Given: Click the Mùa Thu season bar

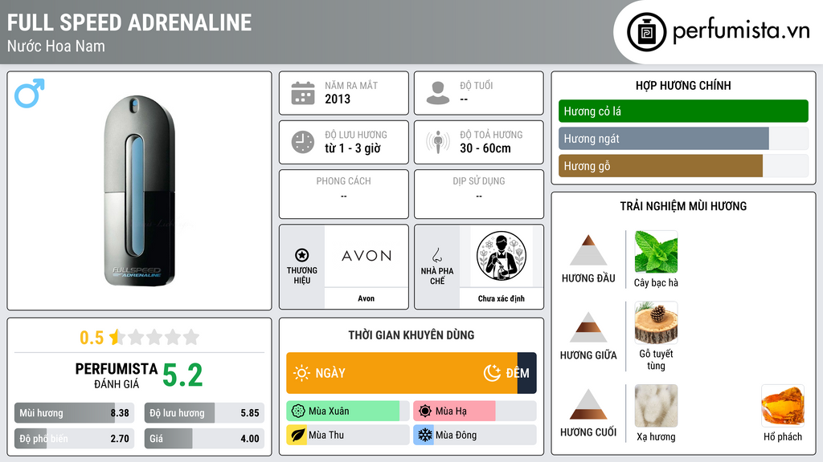Looking at the screenshot, I should coord(348,436).
